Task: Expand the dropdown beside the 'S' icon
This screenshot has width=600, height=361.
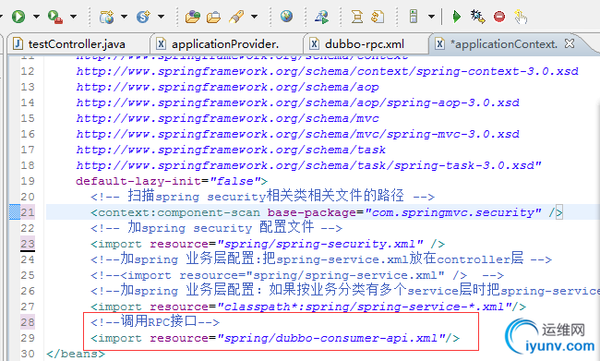Action: tap(162, 17)
